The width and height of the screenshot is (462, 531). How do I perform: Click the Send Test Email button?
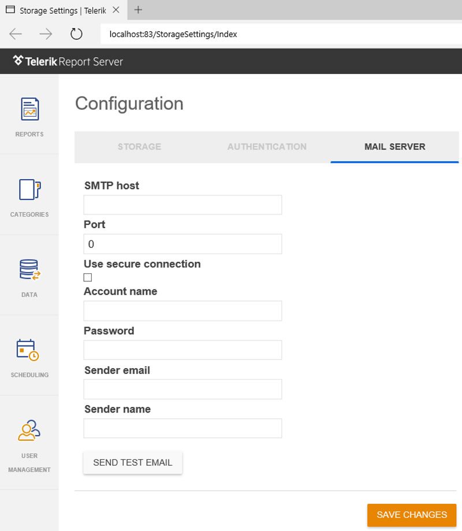click(x=133, y=463)
